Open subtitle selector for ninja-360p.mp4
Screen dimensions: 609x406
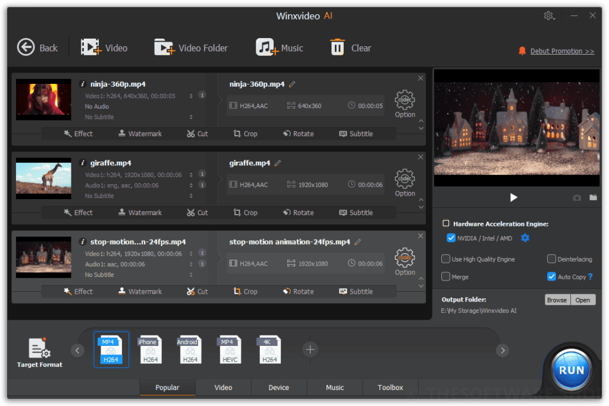pos(191,117)
